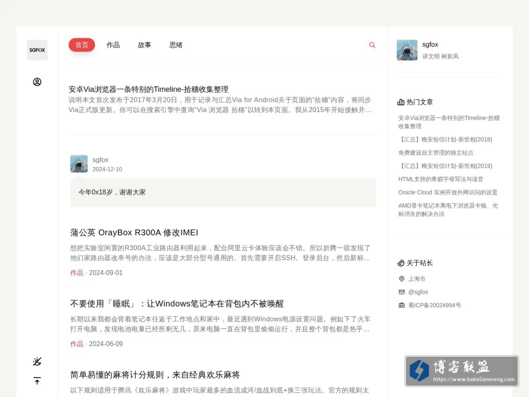529x397 pixels.
Task: Click 上海市 location text
Action: click(417, 279)
